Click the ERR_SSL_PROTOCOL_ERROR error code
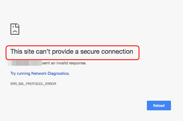Viewport: 183px width, 121px height. click(x=33, y=84)
